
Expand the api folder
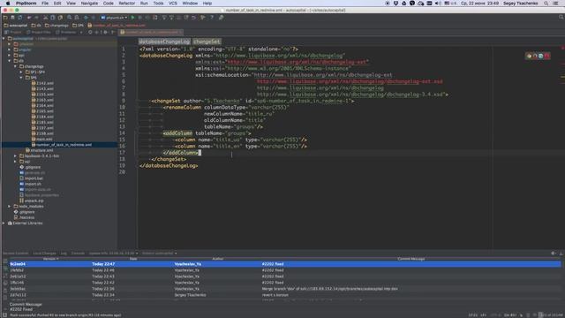click(10, 56)
